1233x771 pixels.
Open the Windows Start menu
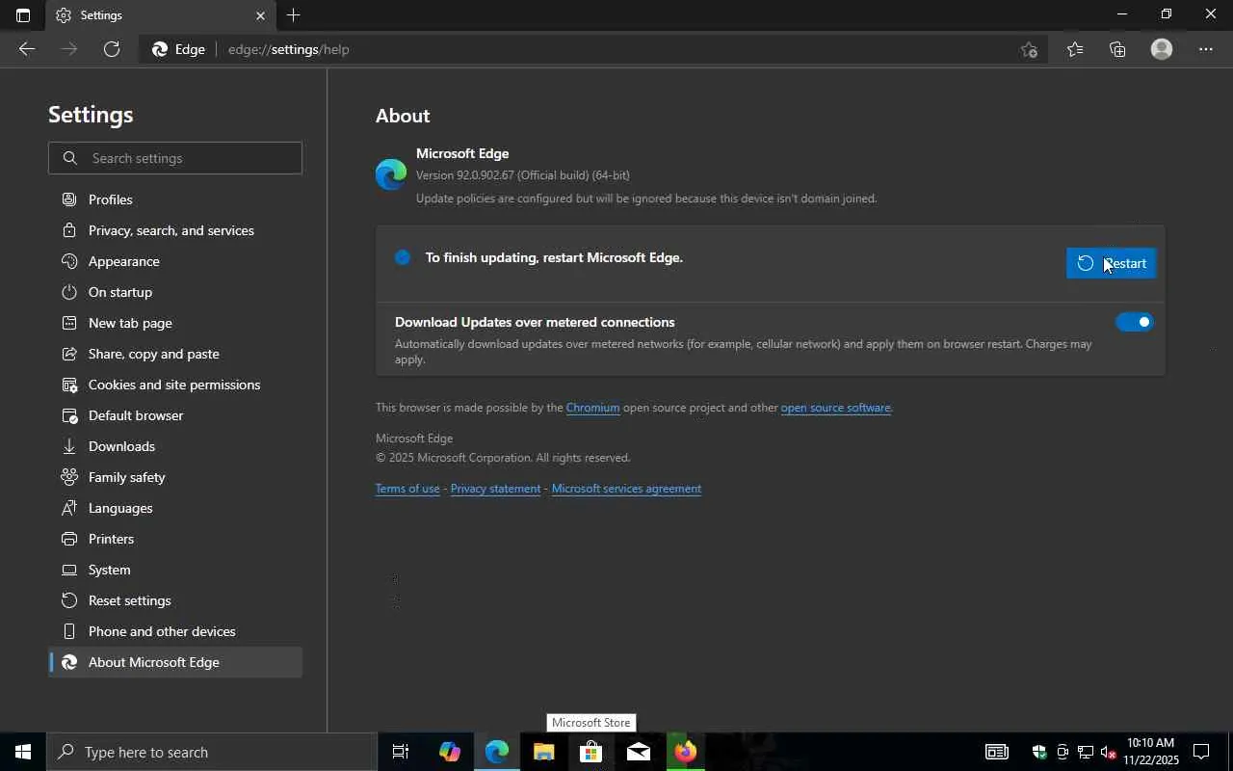(x=23, y=752)
